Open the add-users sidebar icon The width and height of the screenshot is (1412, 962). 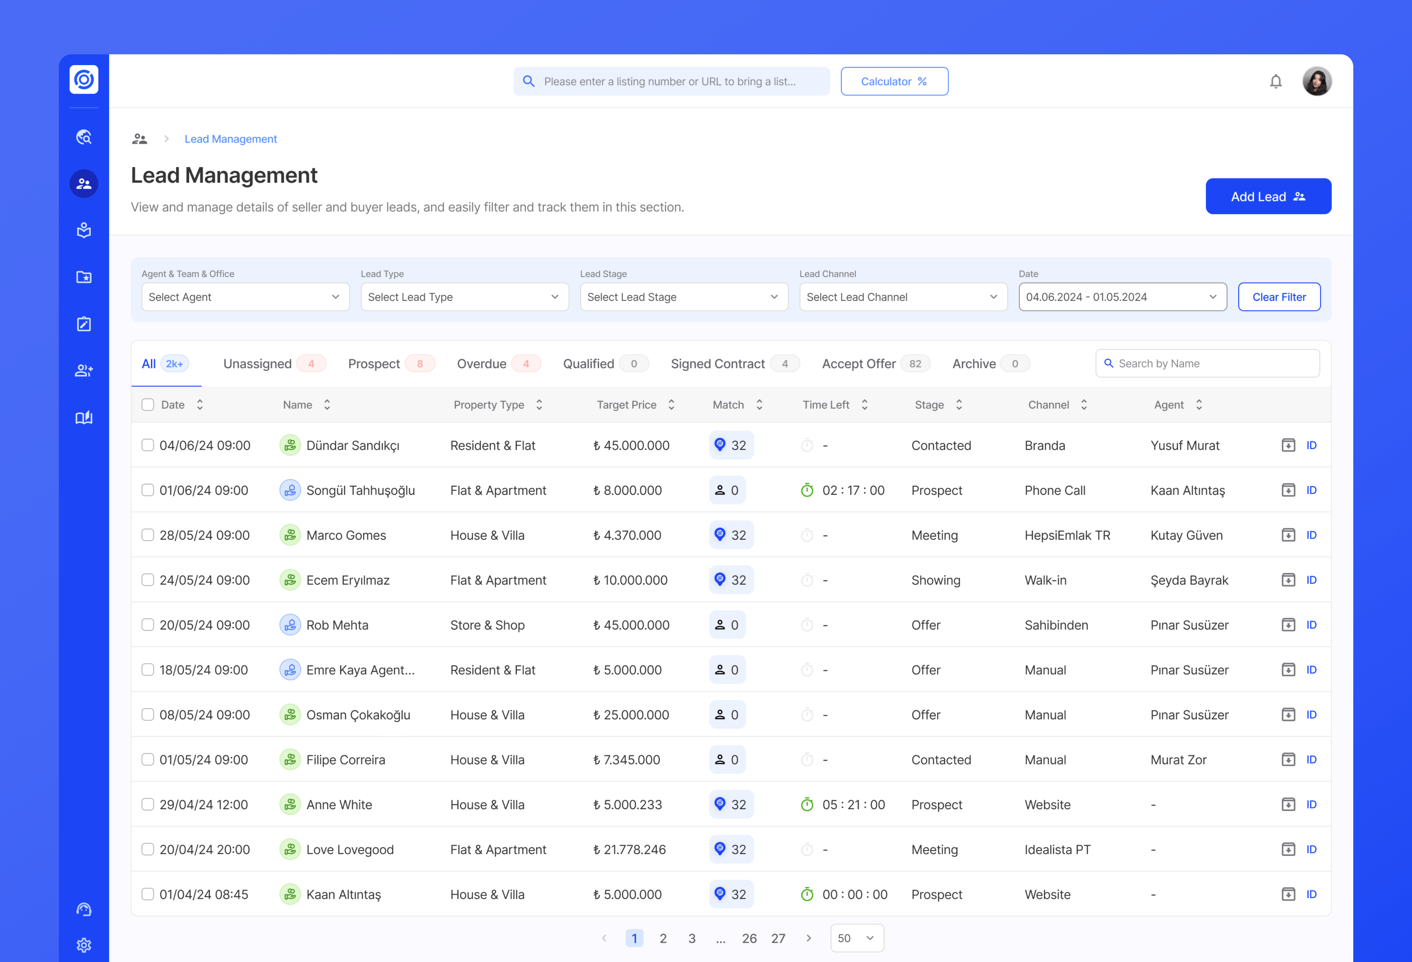tap(84, 370)
